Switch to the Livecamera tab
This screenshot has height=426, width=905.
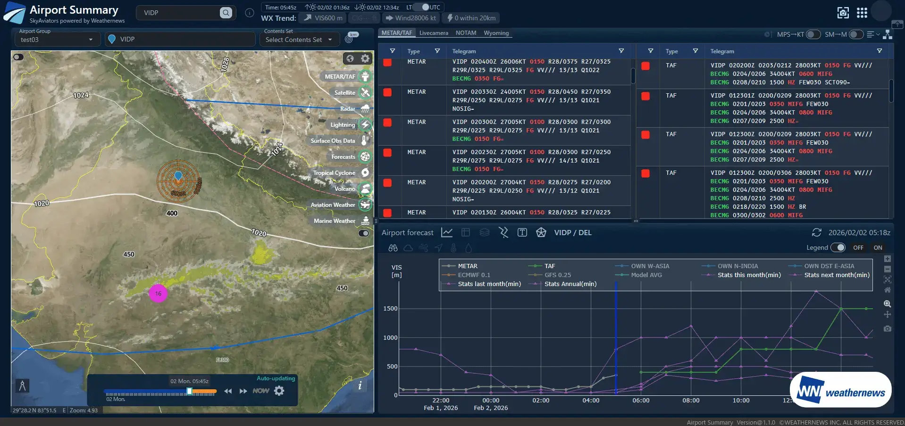click(433, 33)
